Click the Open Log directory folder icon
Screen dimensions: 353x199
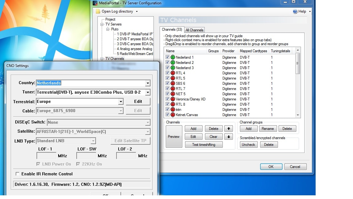point(98,11)
